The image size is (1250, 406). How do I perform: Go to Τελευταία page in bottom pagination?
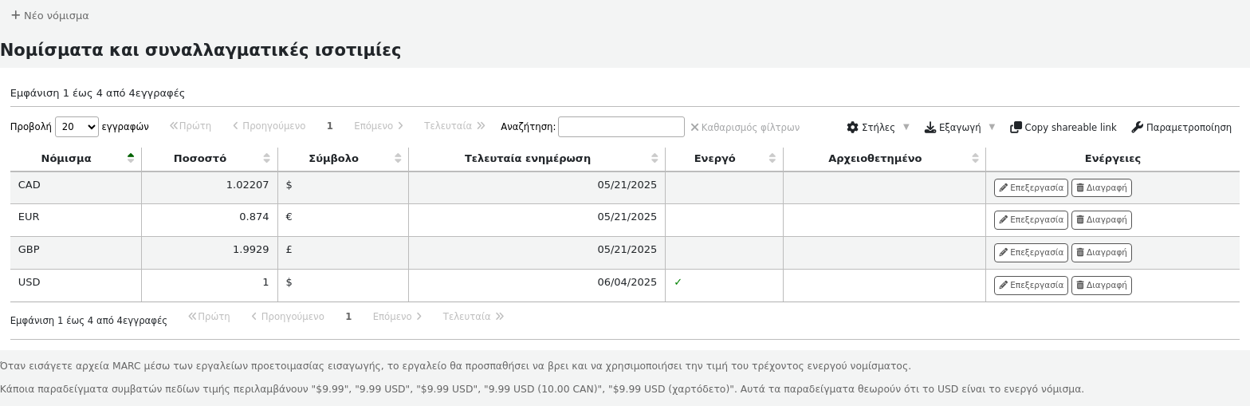pos(473,317)
